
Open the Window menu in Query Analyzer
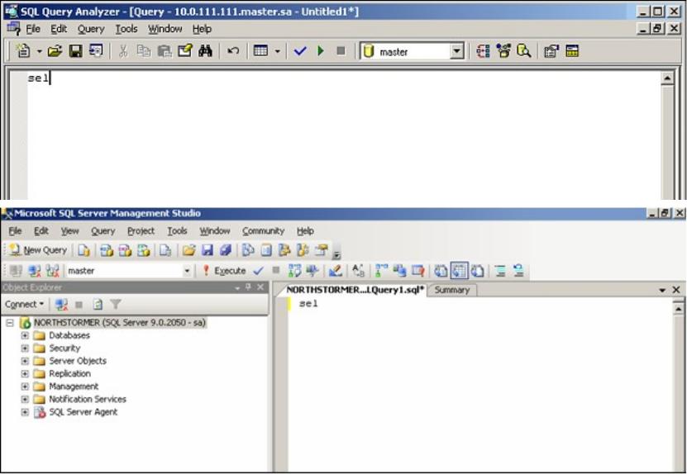click(x=165, y=29)
